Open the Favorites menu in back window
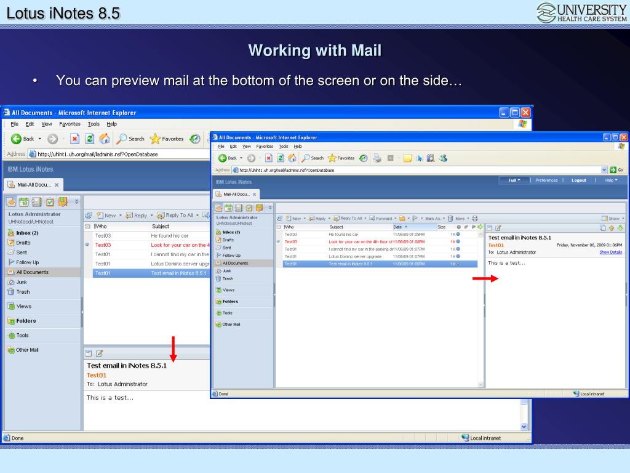Screen dimensions: 630x473 click(x=70, y=124)
